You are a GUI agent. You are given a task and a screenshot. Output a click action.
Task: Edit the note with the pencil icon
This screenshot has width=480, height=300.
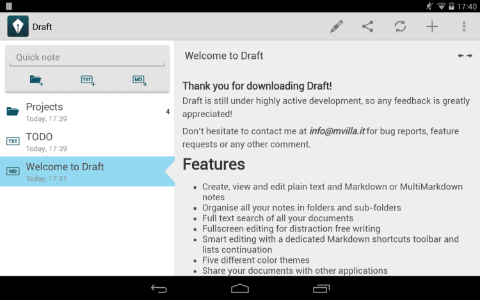pyautogui.click(x=337, y=27)
